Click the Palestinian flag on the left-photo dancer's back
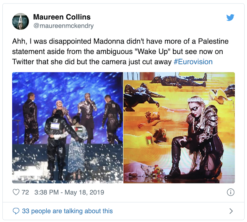Viewport: 247px width, 222px height. tap(79, 129)
